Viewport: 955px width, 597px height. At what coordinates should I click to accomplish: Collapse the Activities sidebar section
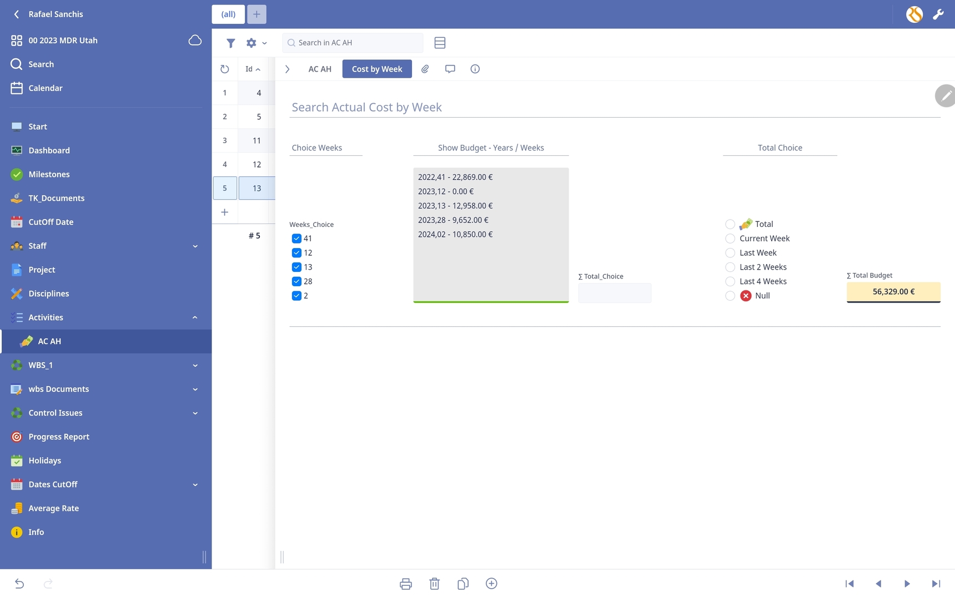point(195,317)
